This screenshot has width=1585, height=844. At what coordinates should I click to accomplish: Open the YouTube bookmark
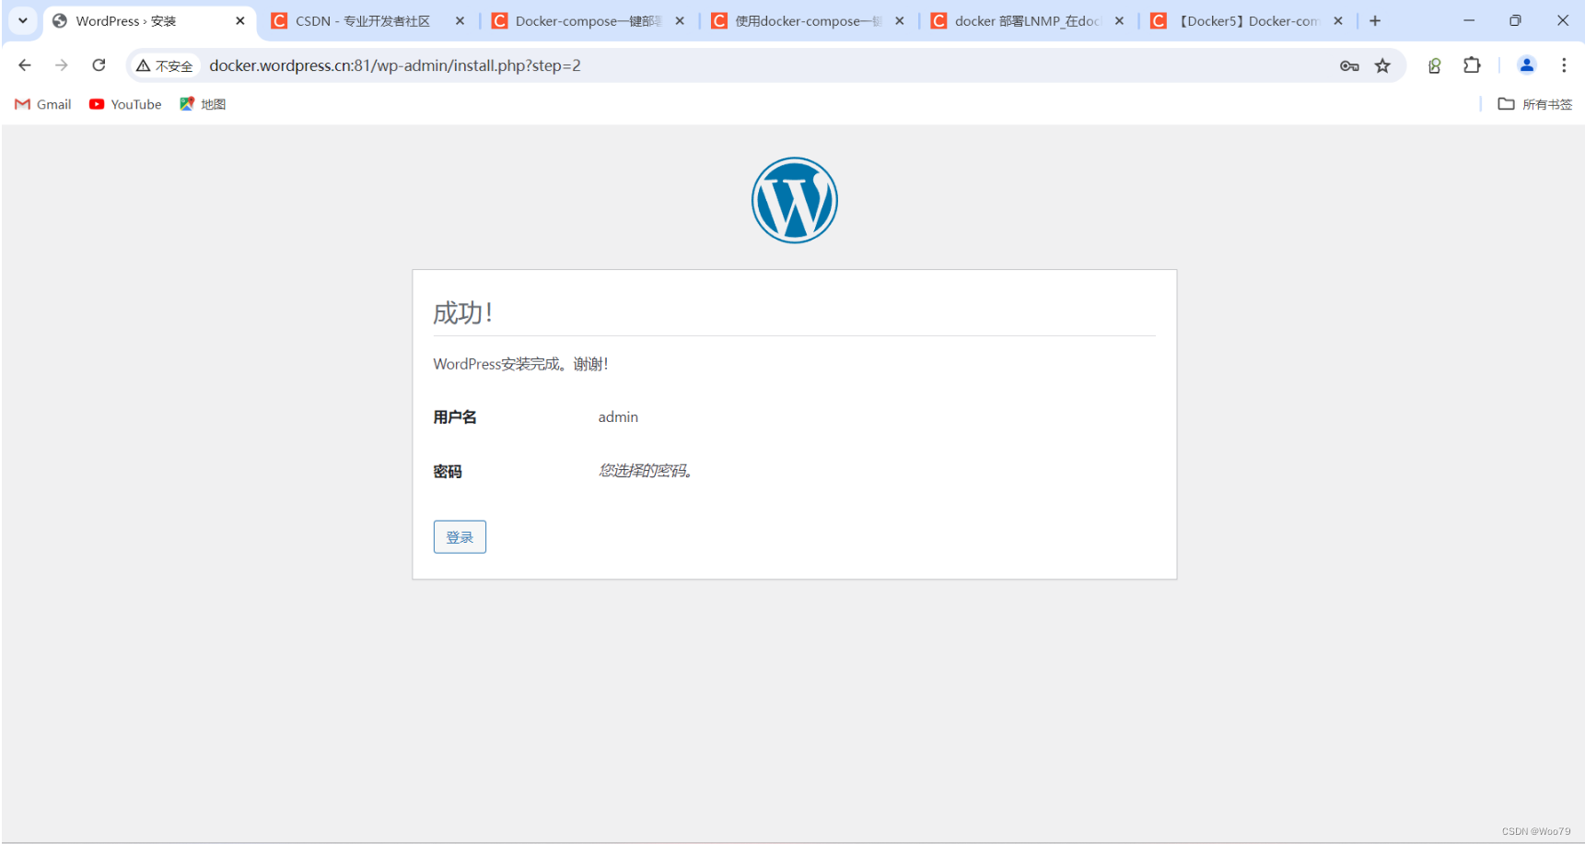tap(124, 104)
